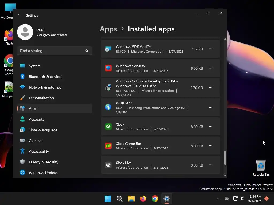Open the clock and calendar flyout
Screen dimensions: 274x205
tap(255, 199)
